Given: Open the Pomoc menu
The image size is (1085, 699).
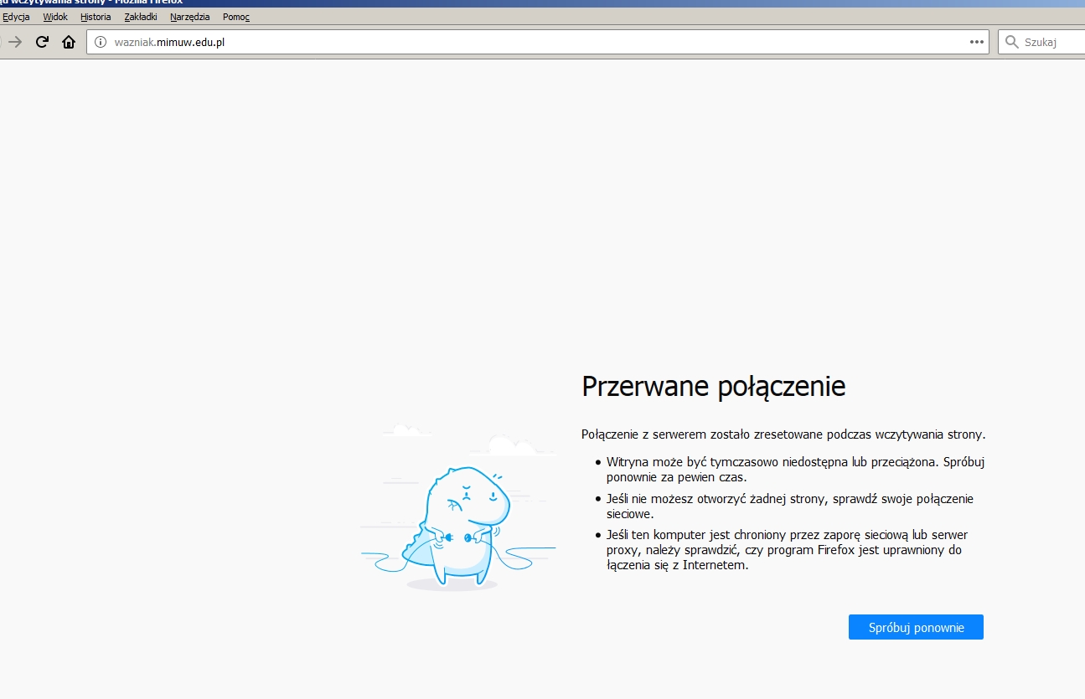Looking at the screenshot, I should click(x=236, y=17).
